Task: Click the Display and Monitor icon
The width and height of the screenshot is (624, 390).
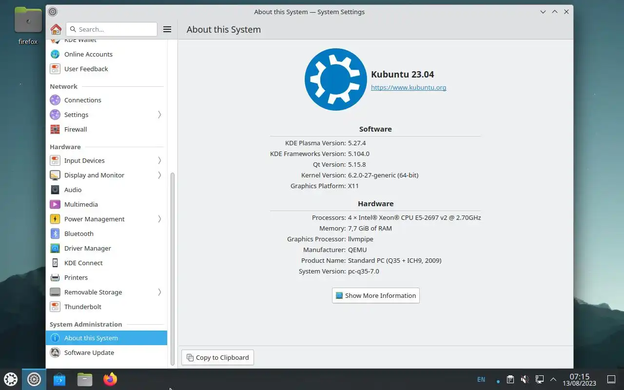Action: tap(55, 175)
